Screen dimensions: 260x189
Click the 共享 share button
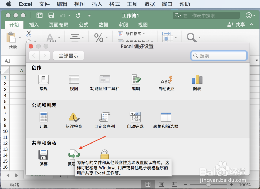236,24
